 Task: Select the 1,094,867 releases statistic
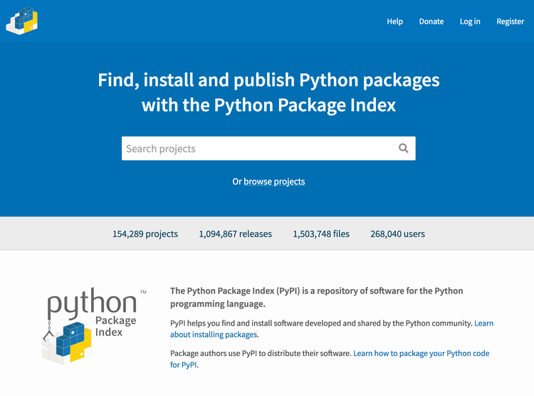236,234
